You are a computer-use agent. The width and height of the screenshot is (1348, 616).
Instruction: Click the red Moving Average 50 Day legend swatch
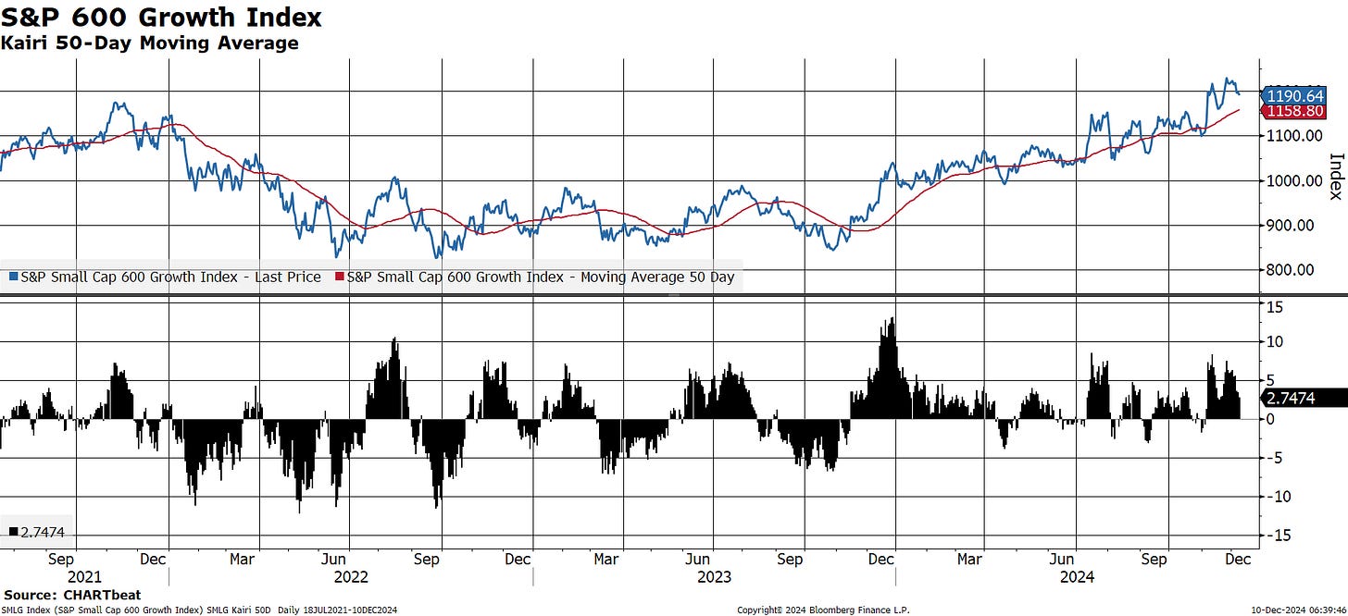340,277
